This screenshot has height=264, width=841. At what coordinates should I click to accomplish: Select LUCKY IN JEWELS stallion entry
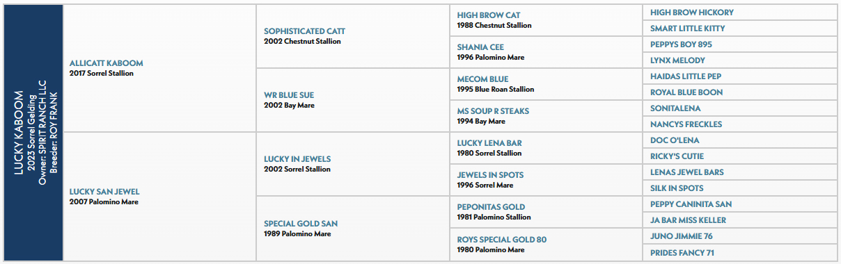click(x=297, y=159)
